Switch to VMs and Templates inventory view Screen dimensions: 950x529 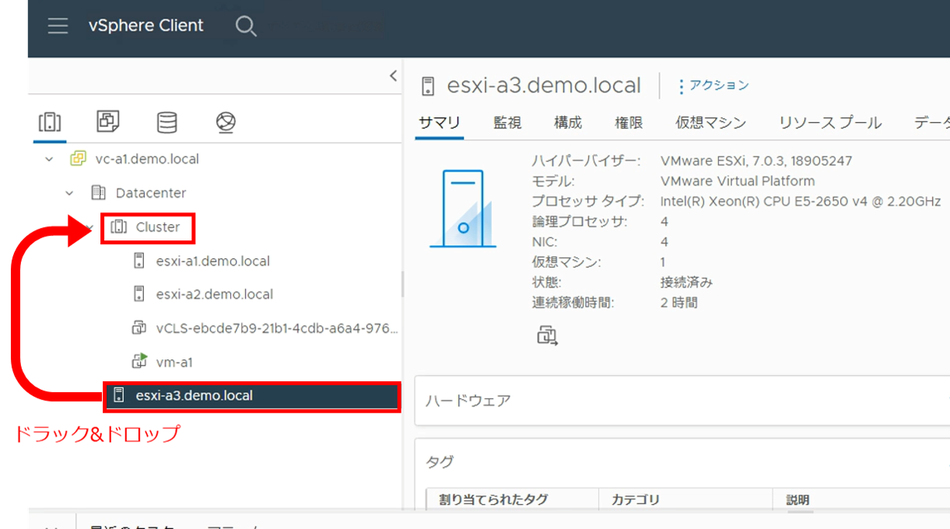[108, 121]
